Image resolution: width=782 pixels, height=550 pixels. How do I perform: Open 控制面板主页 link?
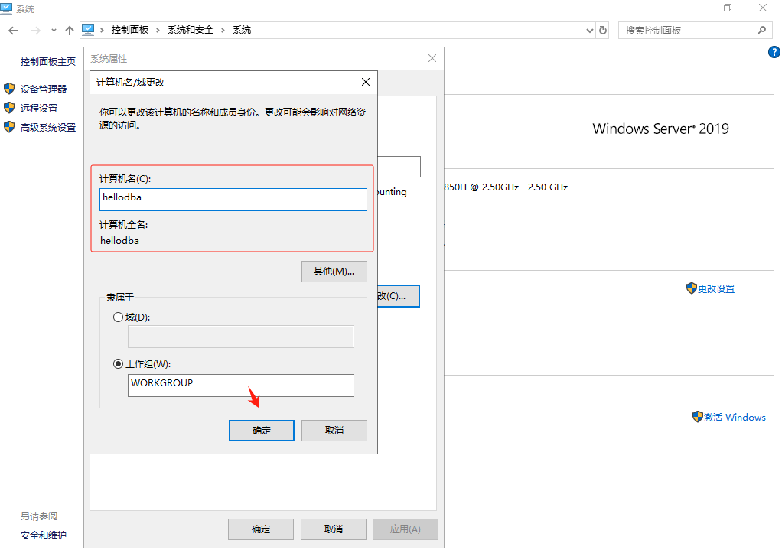click(48, 62)
